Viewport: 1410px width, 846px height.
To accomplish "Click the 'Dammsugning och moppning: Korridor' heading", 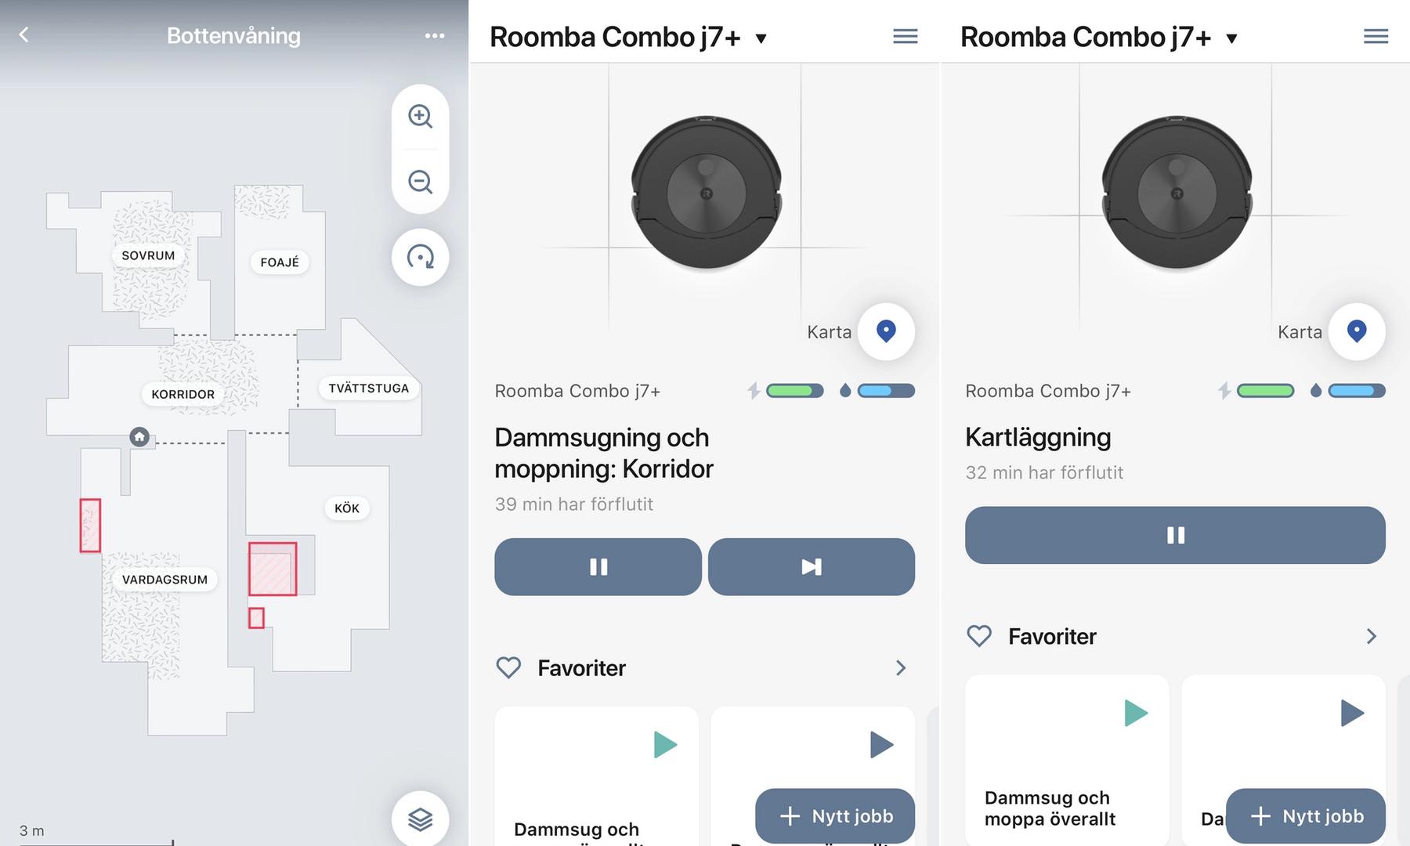I will [x=604, y=453].
